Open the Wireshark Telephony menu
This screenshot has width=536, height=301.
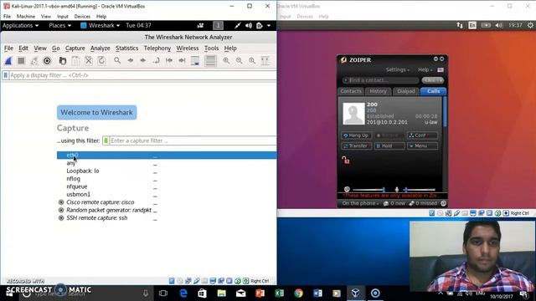[157, 48]
